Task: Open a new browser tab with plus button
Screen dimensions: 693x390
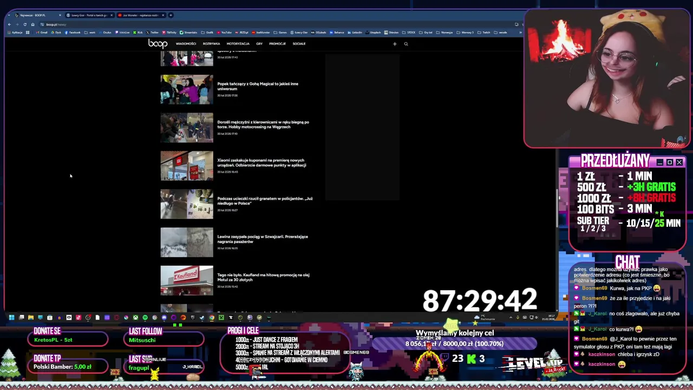Action: pyautogui.click(x=171, y=15)
